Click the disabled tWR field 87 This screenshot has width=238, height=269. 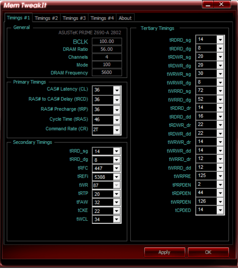coord(106,186)
